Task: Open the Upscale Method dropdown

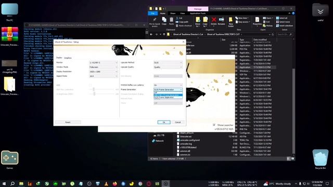Action: 168,62
